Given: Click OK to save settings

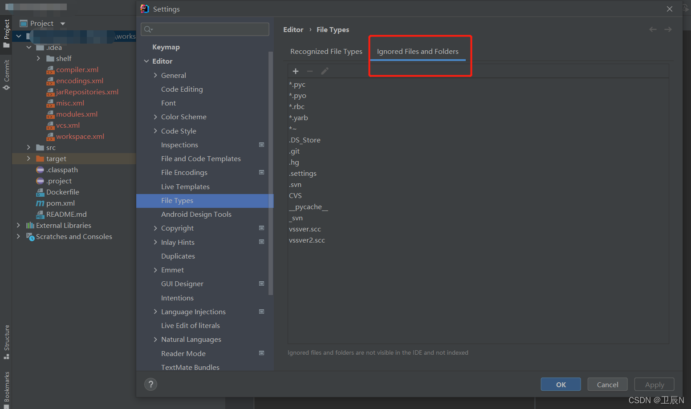Looking at the screenshot, I should (x=561, y=385).
